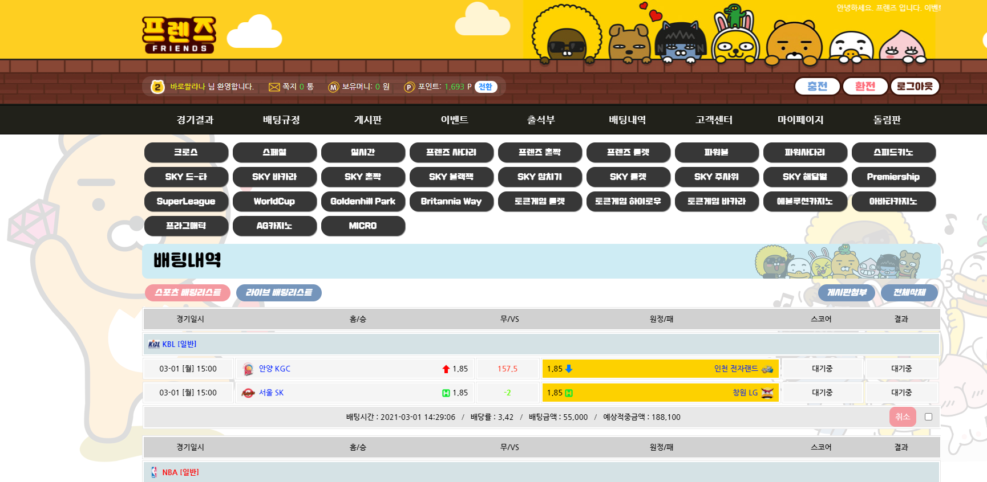Click the 충전 deposit button
The image size is (987, 482).
tap(817, 87)
